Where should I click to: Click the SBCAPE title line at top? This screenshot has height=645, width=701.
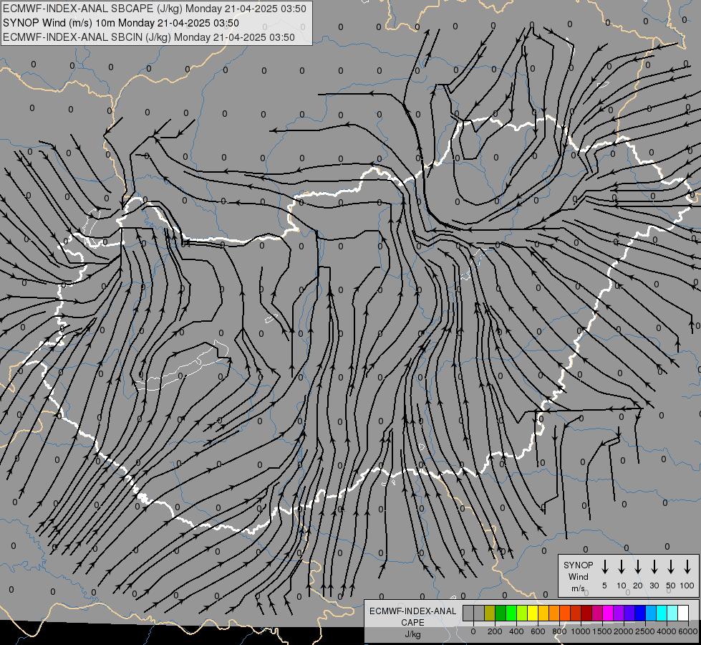coord(155,9)
